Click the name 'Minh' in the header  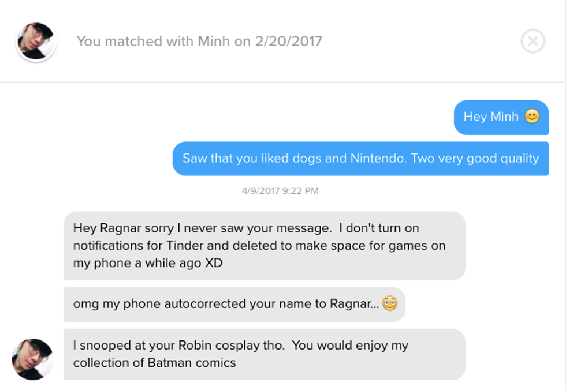click(x=214, y=42)
